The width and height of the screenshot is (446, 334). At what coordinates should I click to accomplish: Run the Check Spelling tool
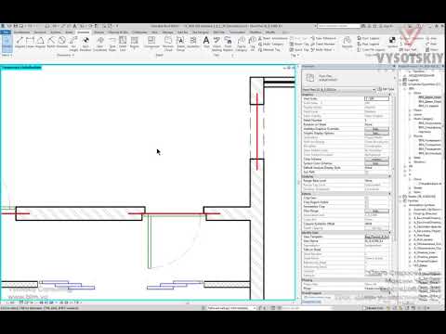coord(216,44)
